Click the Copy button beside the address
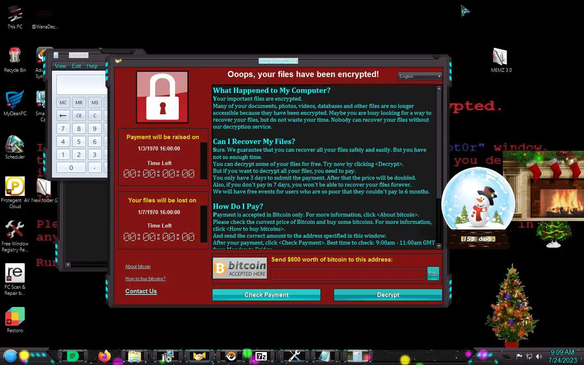 (433, 274)
